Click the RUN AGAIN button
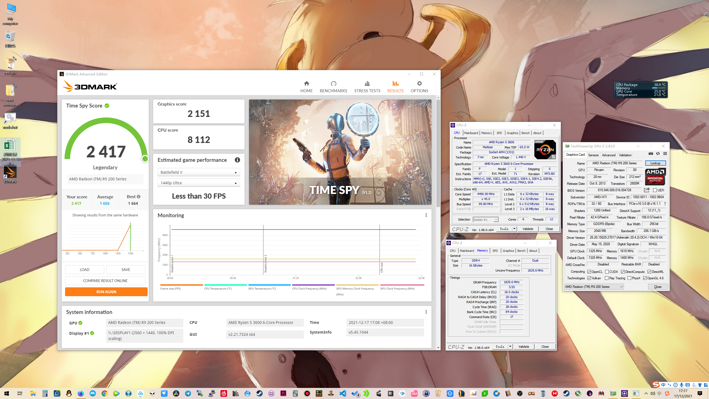The image size is (709, 399). pos(106,292)
